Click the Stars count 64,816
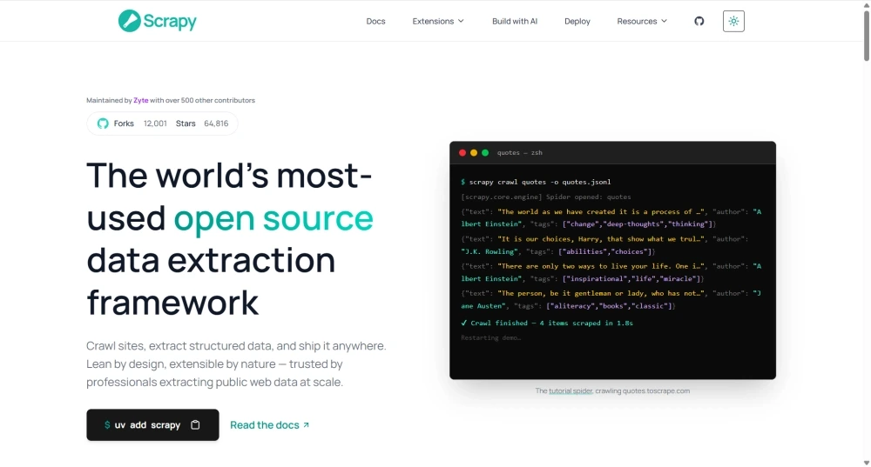Viewport: 871px width, 467px height. pyautogui.click(x=216, y=123)
